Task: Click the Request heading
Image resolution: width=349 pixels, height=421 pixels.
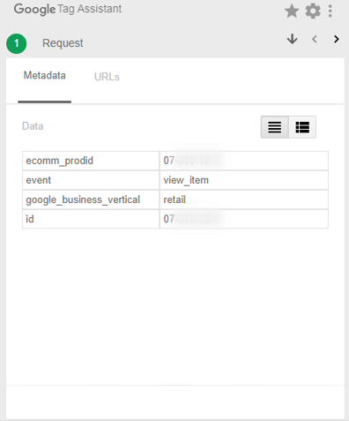Action: [x=63, y=43]
